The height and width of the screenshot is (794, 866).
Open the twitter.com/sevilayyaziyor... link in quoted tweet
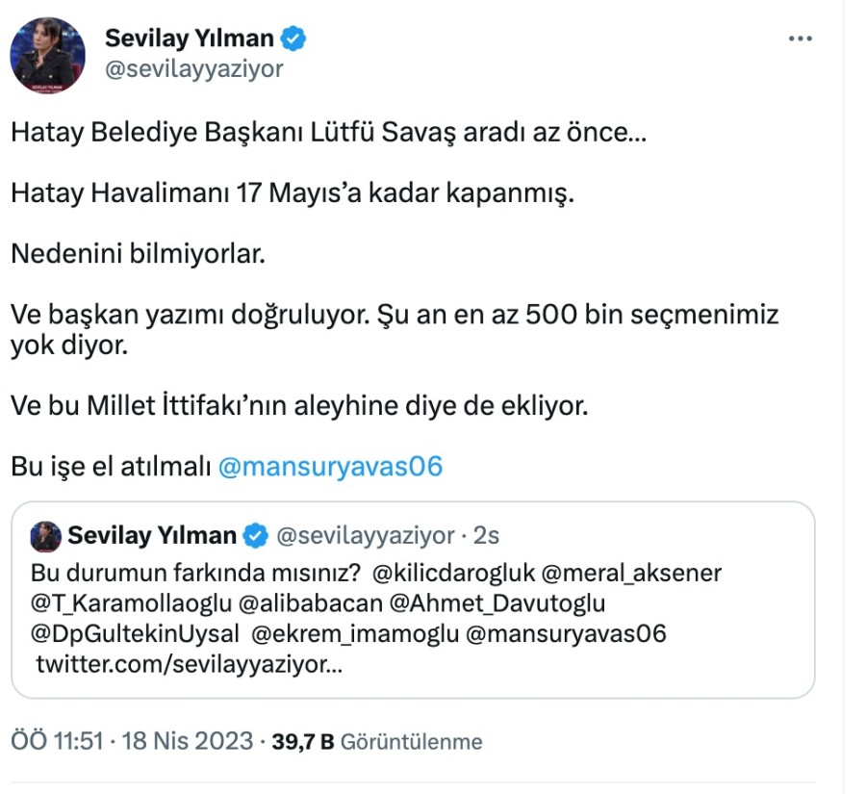pos(189,664)
